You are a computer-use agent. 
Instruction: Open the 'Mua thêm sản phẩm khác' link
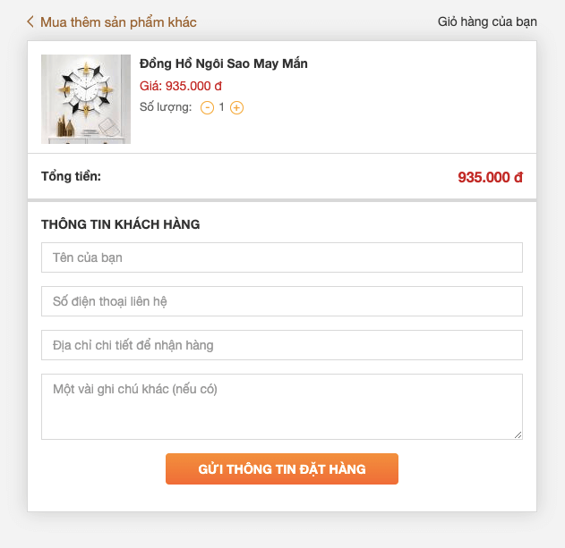coord(117,21)
